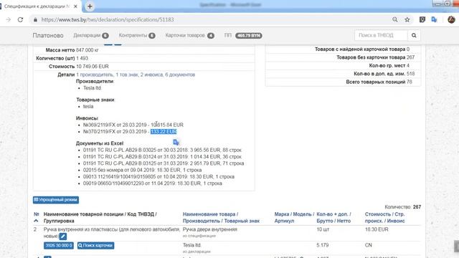Click the page scrollbar thumb
The image size is (459, 258).
(456, 247)
